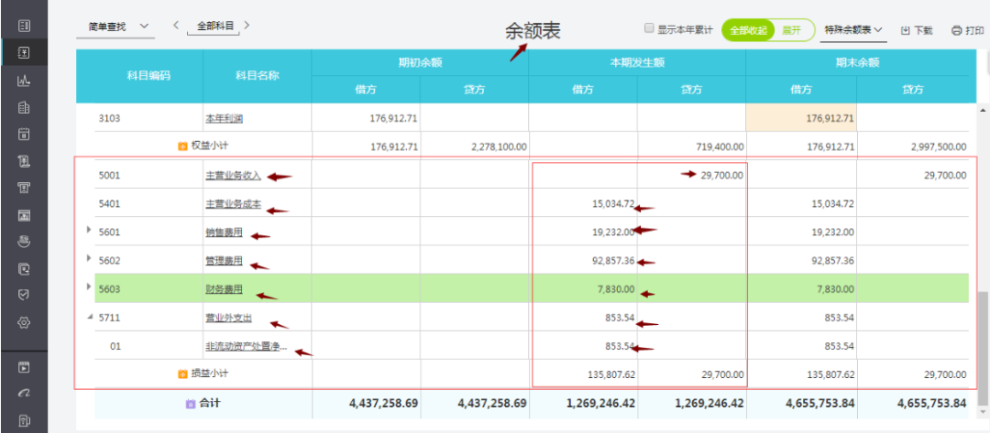Viewport: 990px width, 433px height.
Task: Click the 2,997,500.00 ending credit cell
Action: [912, 146]
